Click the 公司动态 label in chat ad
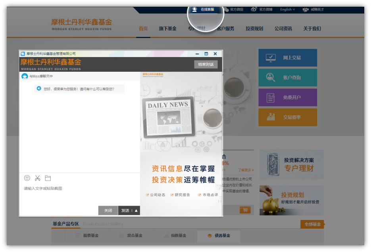 coord(158,195)
